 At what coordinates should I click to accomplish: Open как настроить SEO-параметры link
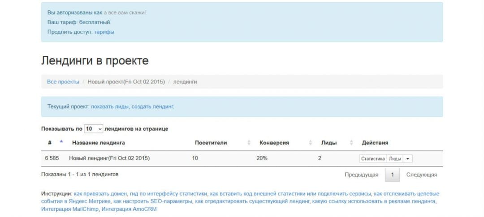click(153, 202)
